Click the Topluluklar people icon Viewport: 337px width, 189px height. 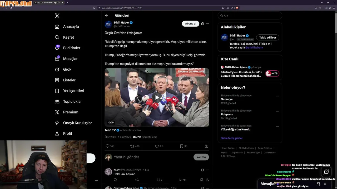tap(57, 101)
